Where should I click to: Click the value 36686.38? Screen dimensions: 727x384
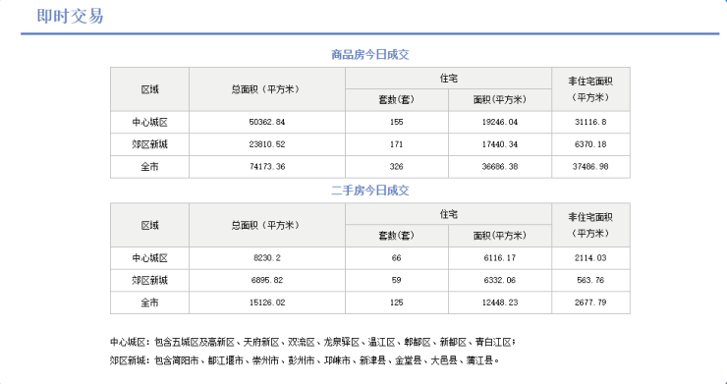tap(500, 167)
